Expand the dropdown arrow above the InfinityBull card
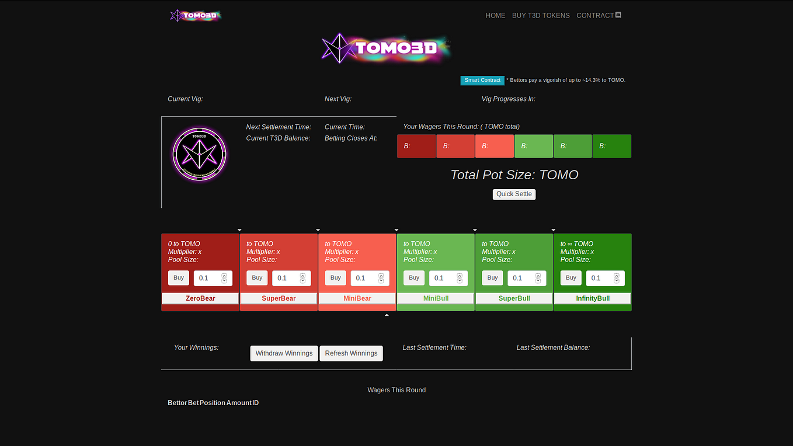This screenshot has height=446, width=793. point(553,230)
